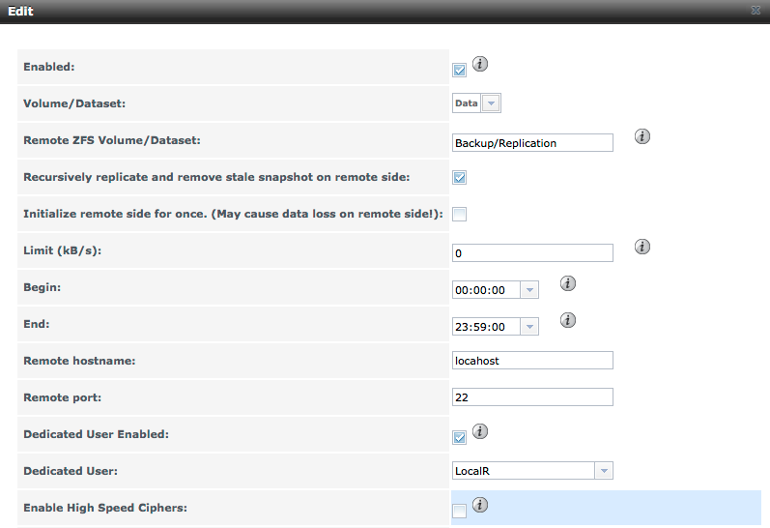The width and height of the screenshot is (770, 528).
Task: Open Dedicated User dropdown showing LocalR
Action: [x=604, y=471]
